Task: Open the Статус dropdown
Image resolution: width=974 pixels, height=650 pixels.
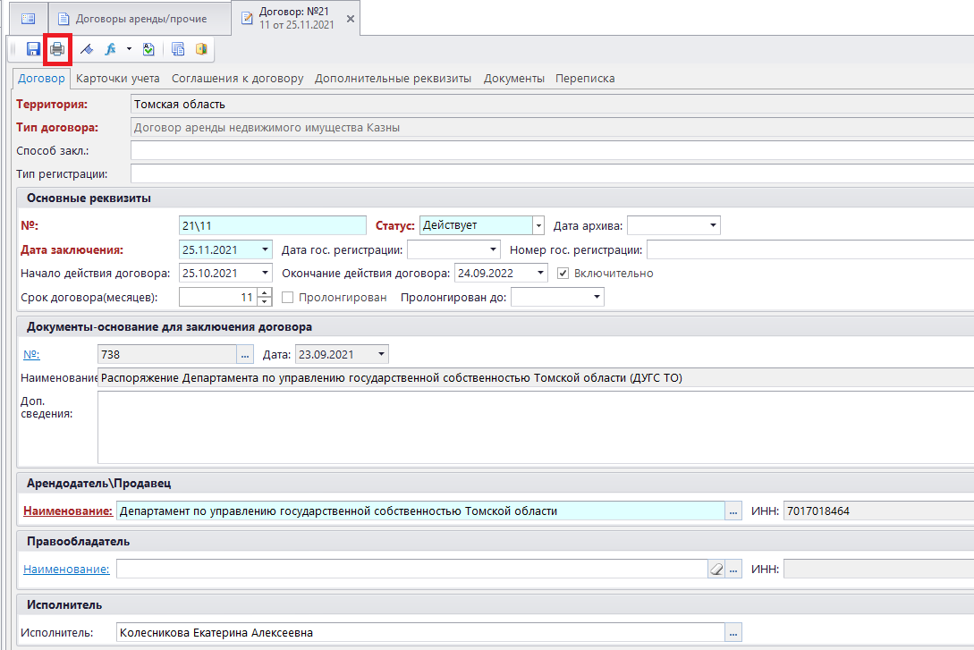Action: (x=538, y=225)
